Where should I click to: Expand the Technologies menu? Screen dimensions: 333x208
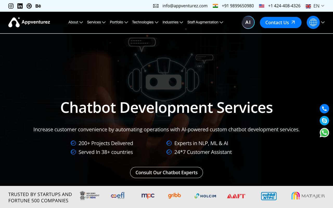[145, 22]
